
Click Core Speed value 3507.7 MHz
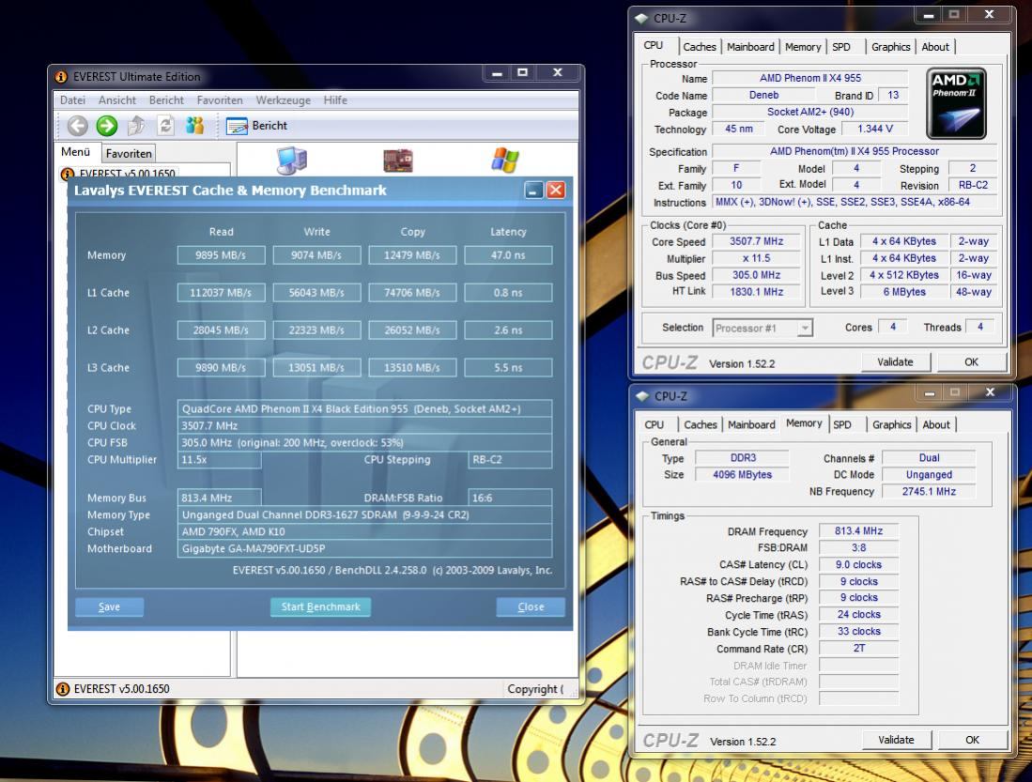click(x=756, y=241)
